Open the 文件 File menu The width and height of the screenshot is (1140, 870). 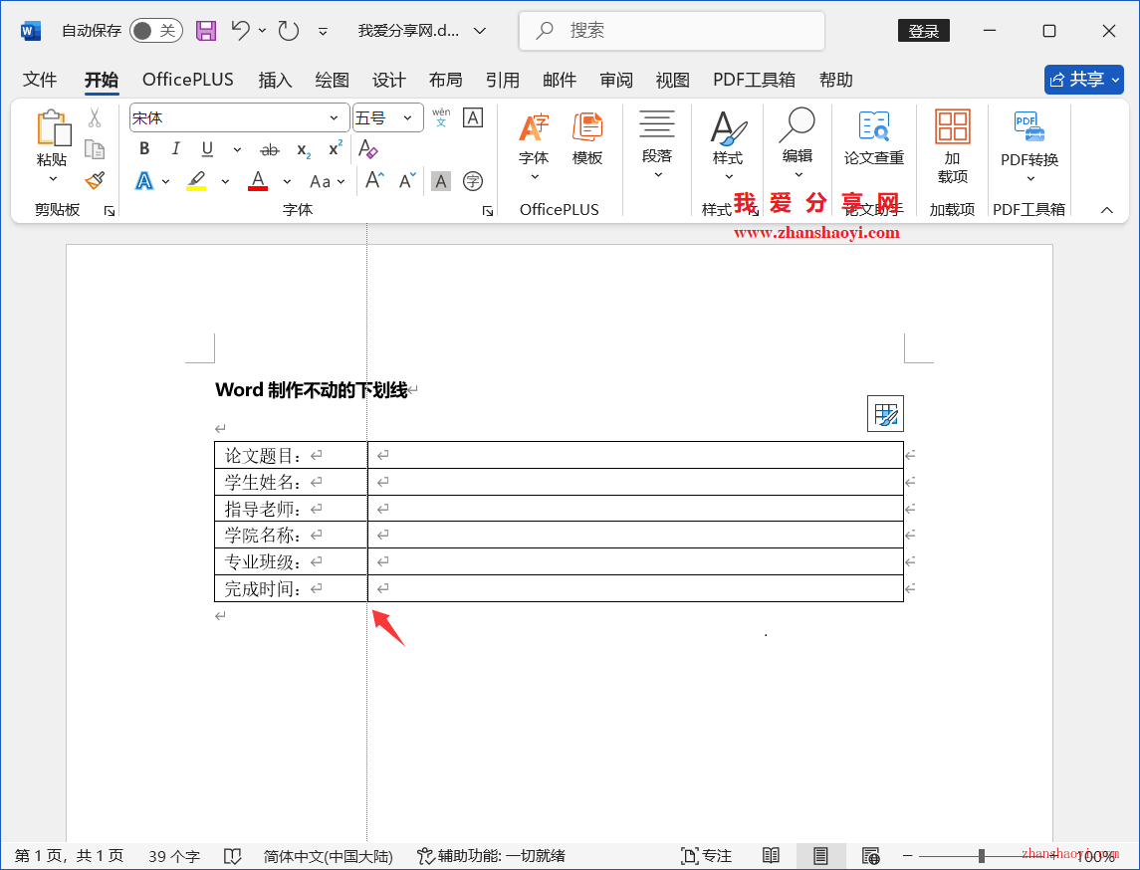(39, 80)
